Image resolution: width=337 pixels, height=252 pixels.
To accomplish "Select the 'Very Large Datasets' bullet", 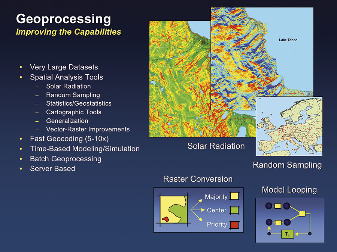I will (x=64, y=67).
